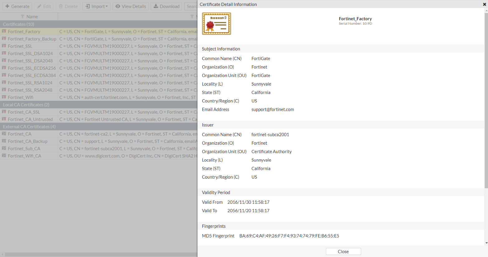
Task: Click the Valid From date 2016/11/30 11:58:17
Action: click(x=248, y=202)
